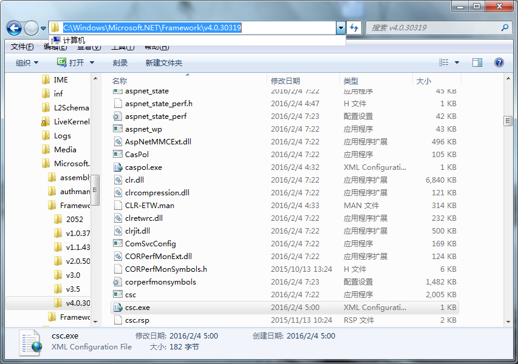
Task: Click the magnifier search icon
Action: pos(505,28)
